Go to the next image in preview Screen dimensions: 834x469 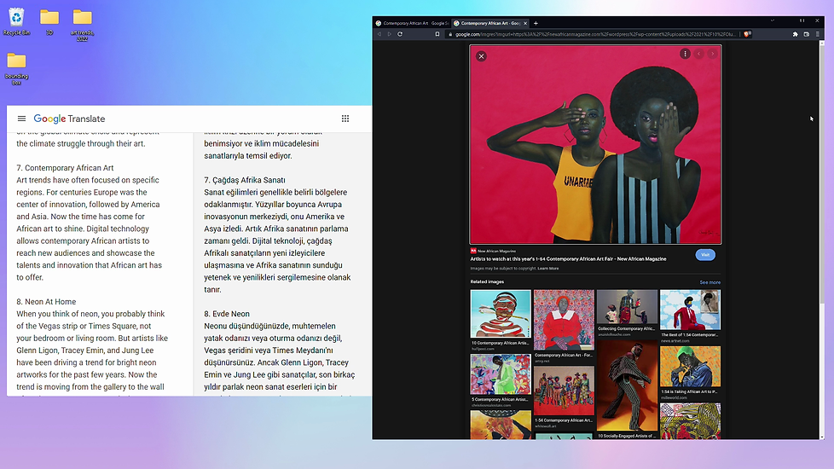[x=713, y=54]
